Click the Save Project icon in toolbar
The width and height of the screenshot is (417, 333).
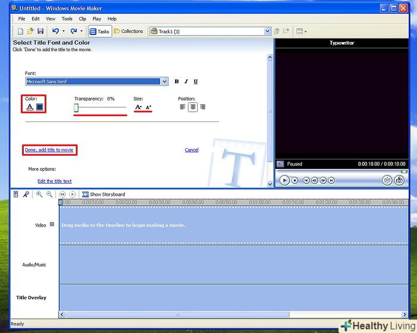pos(41,31)
